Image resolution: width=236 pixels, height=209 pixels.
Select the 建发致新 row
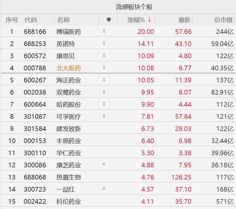click(x=118, y=129)
